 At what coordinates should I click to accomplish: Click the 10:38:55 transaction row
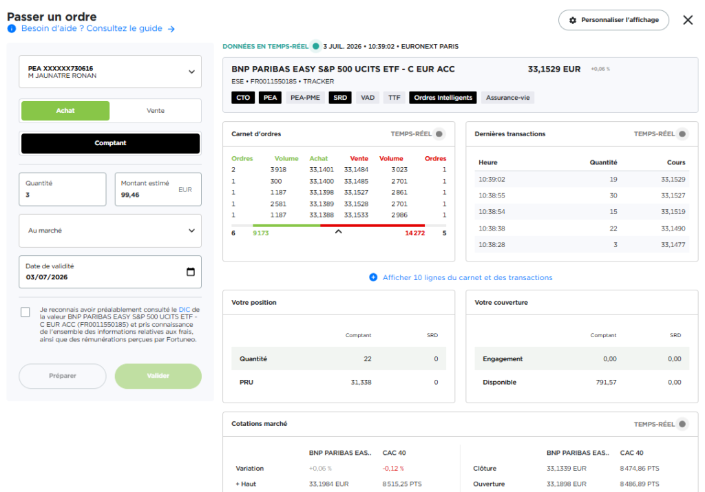tap(582, 195)
